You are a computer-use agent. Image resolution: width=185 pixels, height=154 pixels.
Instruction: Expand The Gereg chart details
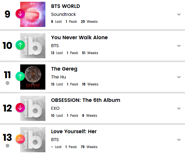click(x=179, y=77)
